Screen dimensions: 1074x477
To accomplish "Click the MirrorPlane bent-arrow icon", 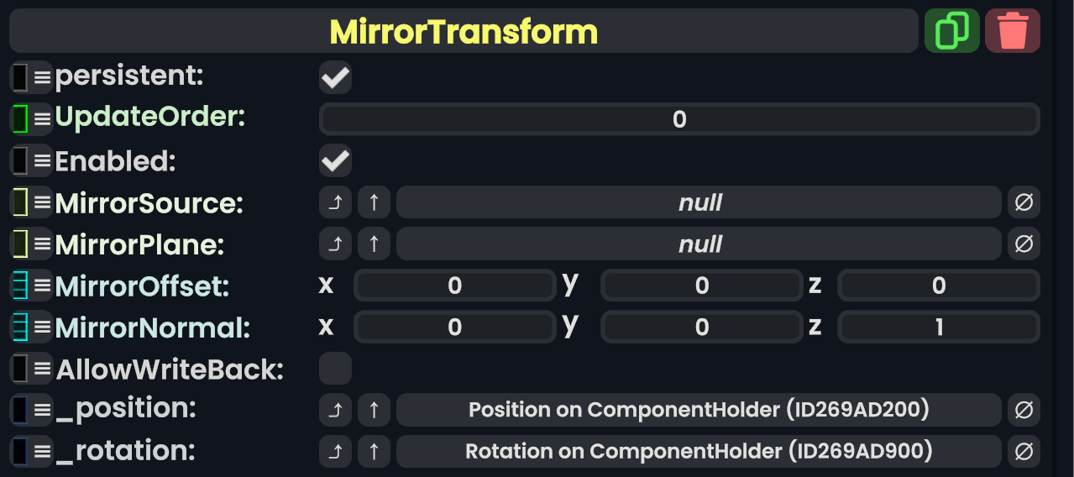I will tap(335, 244).
